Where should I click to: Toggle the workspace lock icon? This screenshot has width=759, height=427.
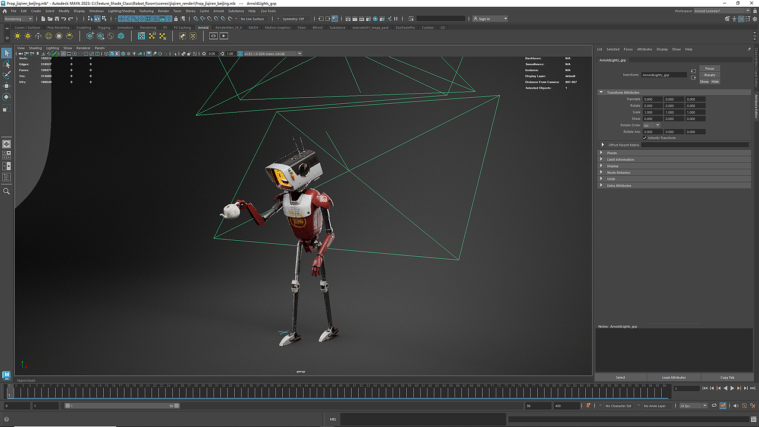click(754, 11)
